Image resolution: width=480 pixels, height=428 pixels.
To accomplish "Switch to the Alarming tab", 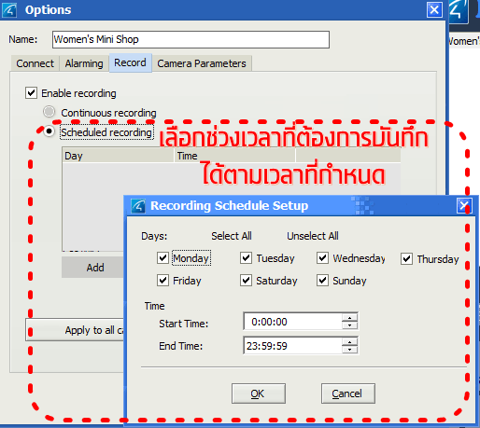I will click(x=84, y=63).
